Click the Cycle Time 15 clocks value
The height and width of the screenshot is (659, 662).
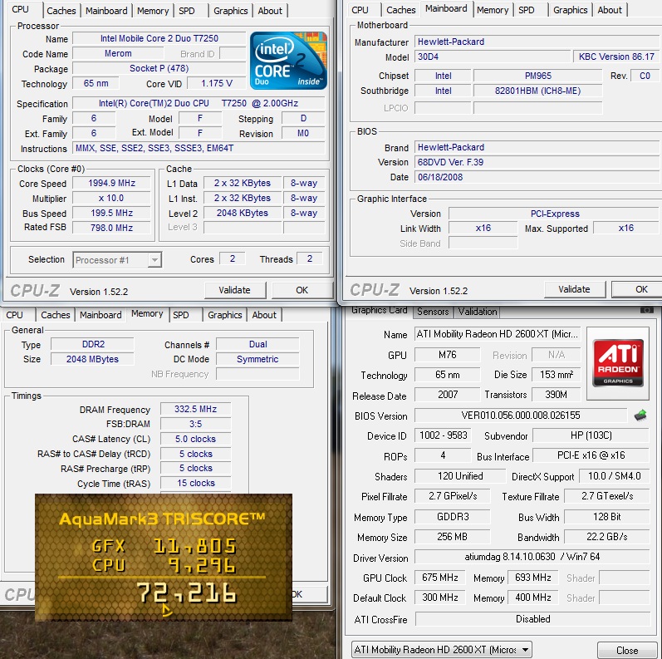click(195, 483)
